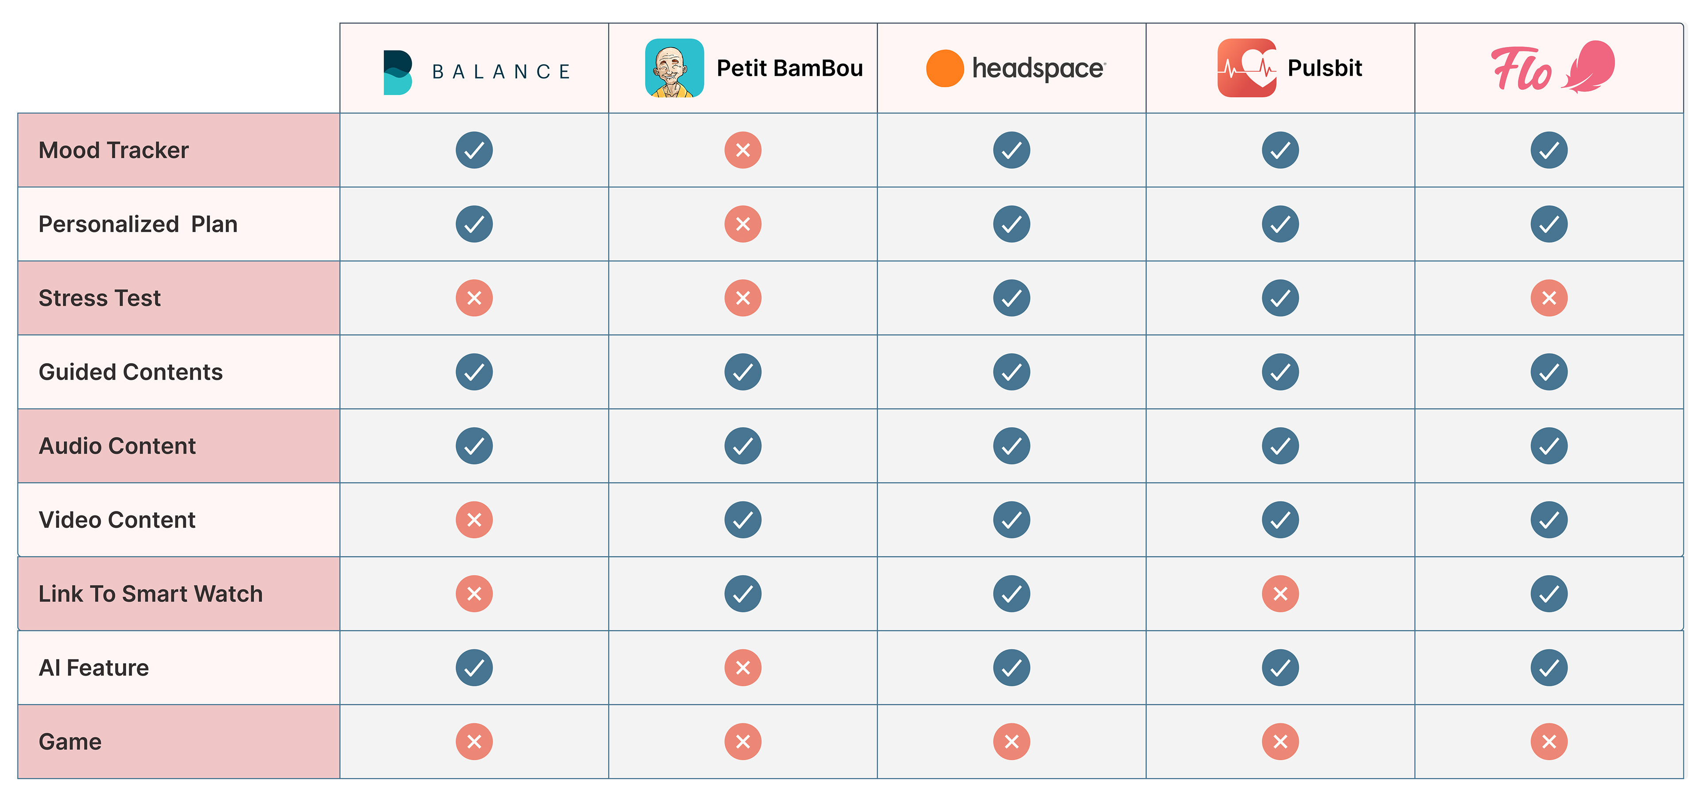The height and width of the screenshot is (801, 1700).
Task: Select the Guided Contents row label
Action: click(x=131, y=372)
